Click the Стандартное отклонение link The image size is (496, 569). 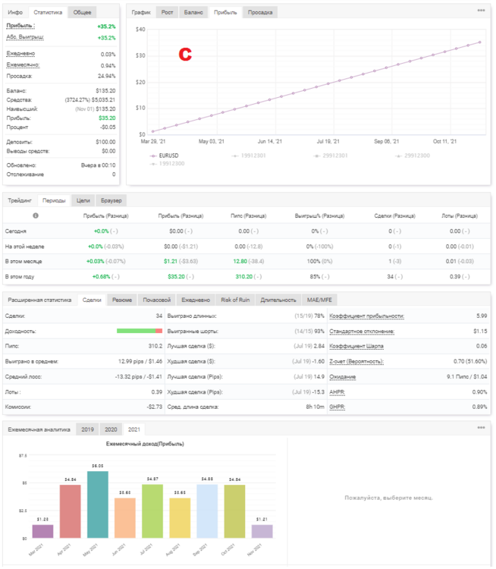pyautogui.click(x=362, y=332)
